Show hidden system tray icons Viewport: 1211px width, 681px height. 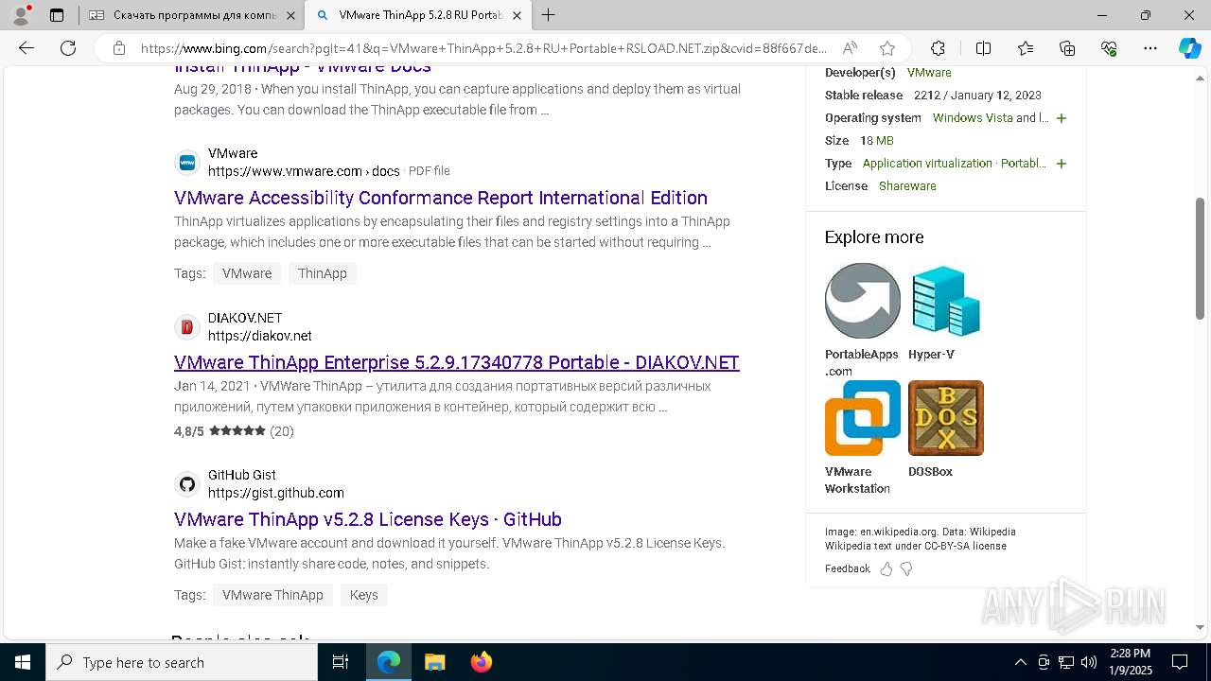[x=1020, y=662]
